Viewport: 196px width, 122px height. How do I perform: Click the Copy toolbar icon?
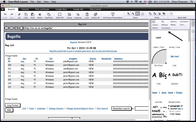26,14
